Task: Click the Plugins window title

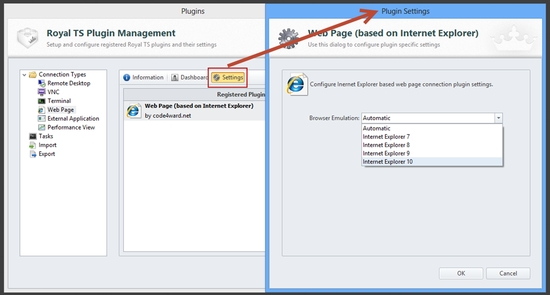Action: pyautogui.click(x=193, y=11)
